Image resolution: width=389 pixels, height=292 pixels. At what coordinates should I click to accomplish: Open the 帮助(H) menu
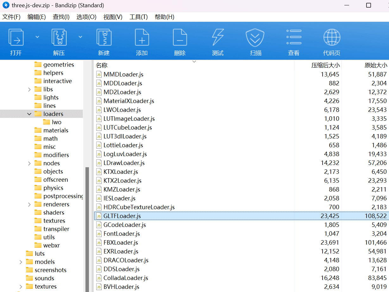point(165,17)
